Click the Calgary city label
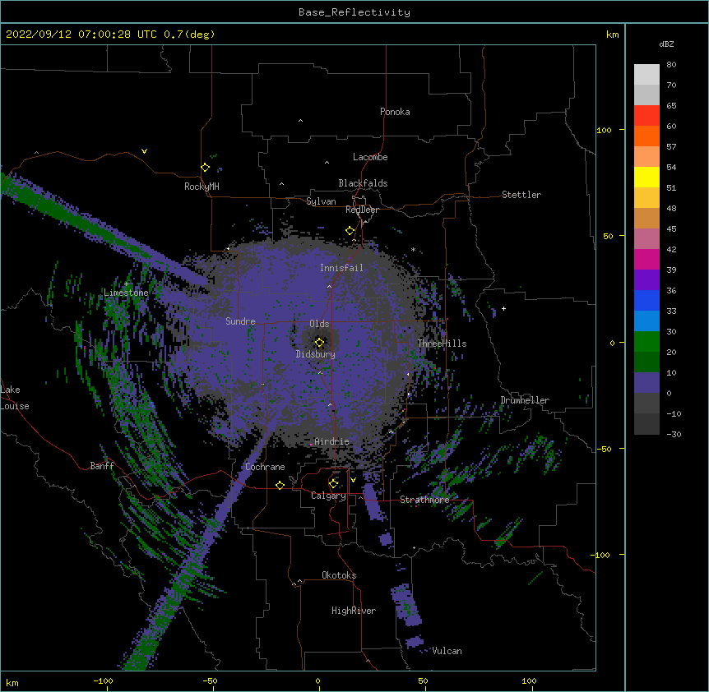The image size is (709, 692). click(329, 496)
